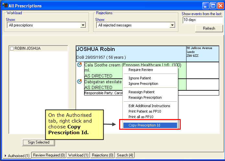Choose Copy Prescription Id from context menu
Screen dimensions: 225x161
click(144, 125)
